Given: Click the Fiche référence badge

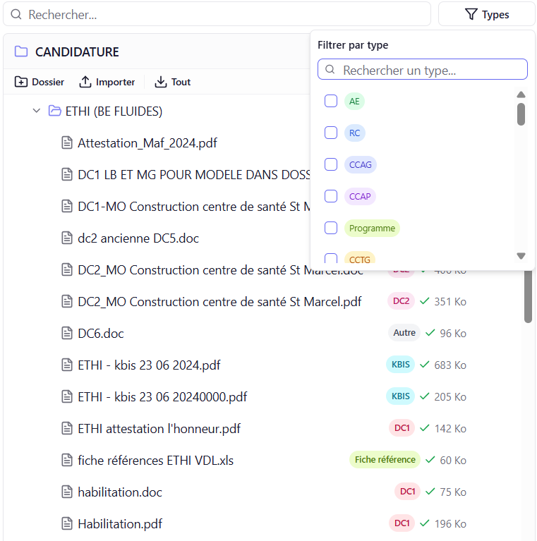Looking at the screenshot, I should point(385,460).
